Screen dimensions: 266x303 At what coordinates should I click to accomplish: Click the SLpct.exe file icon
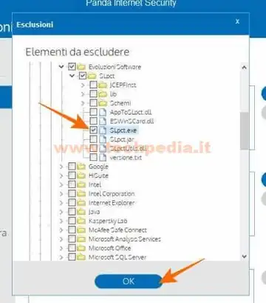[103, 130]
